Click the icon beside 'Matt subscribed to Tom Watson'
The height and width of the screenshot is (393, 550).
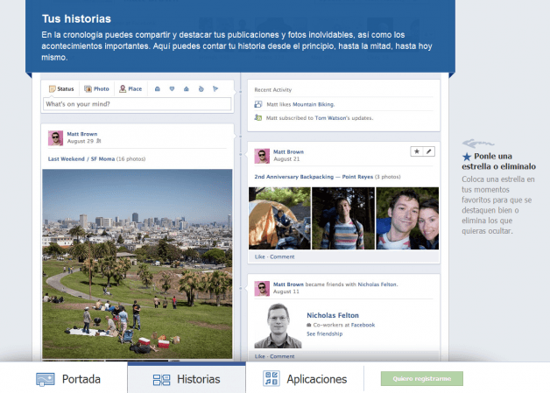pos(258,118)
